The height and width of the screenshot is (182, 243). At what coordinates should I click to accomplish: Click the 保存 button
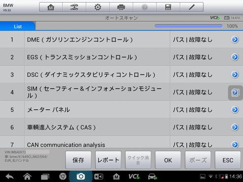pyautogui.click(x=78, y=160)
